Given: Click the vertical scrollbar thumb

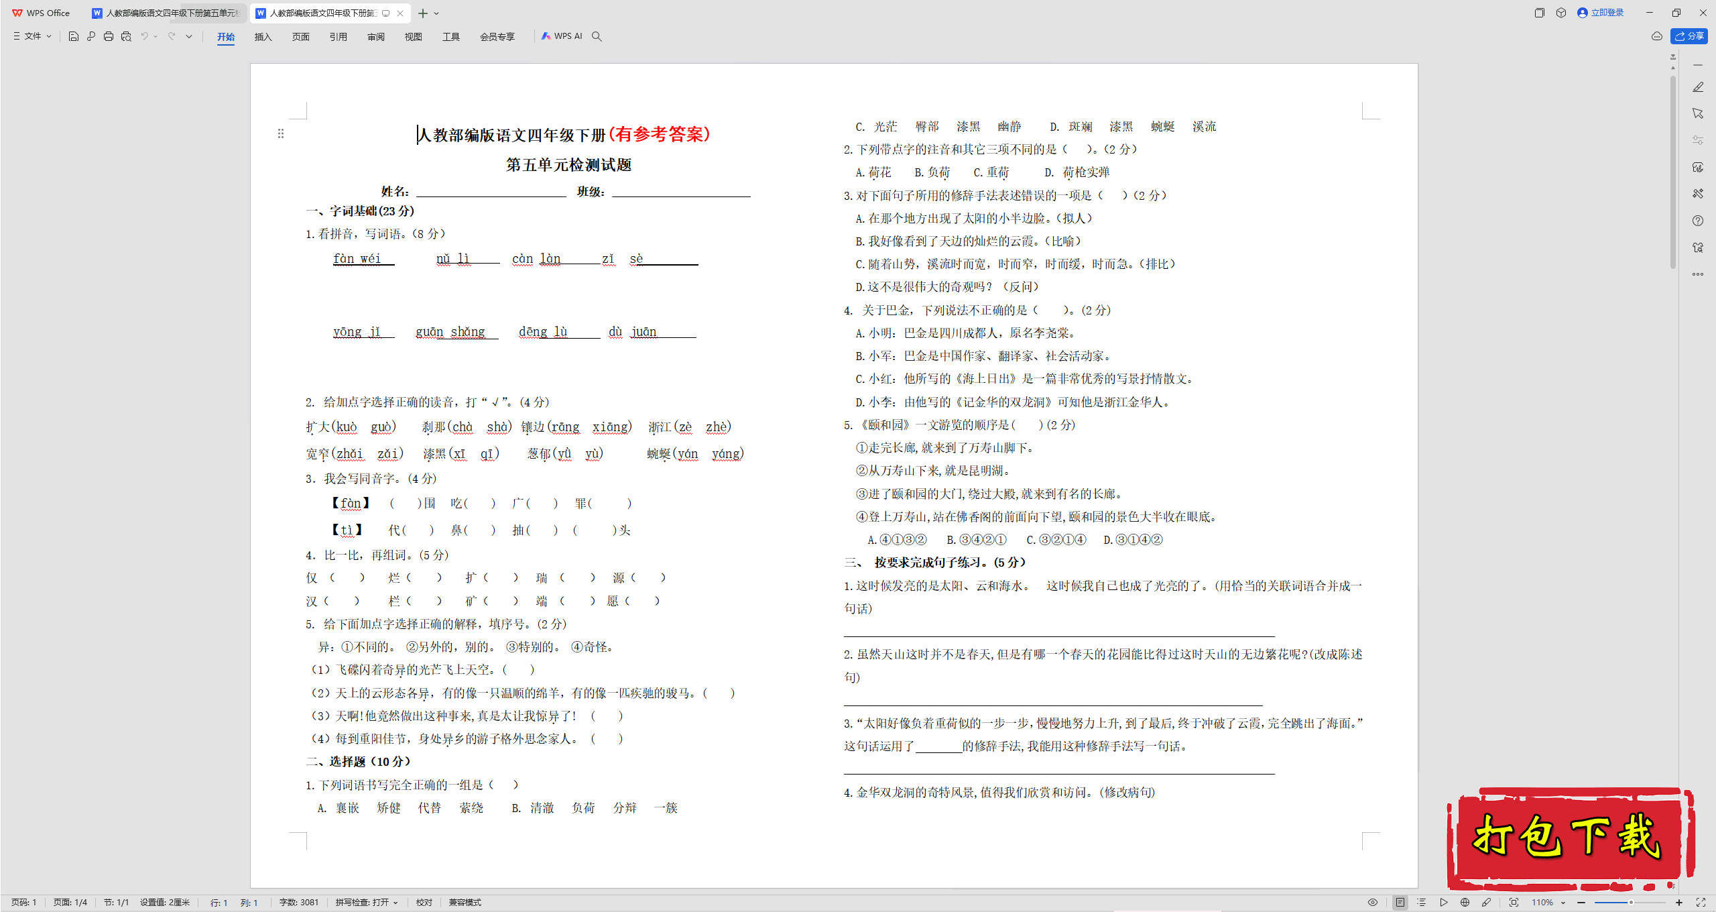Looking at the screenshot, I should coord(1673,171).
